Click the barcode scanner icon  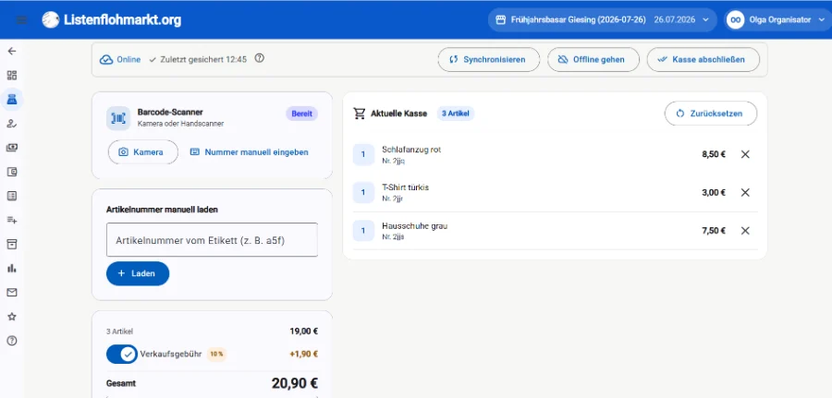(117, 117)
